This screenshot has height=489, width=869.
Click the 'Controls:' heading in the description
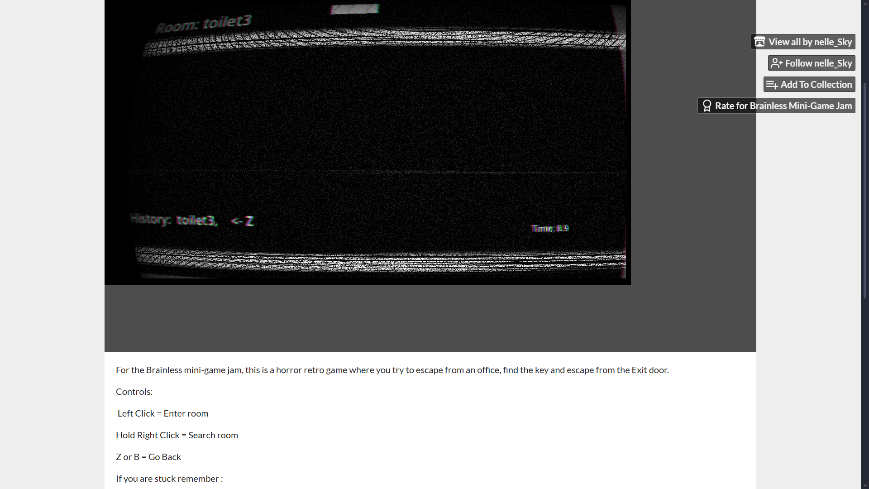pyautogui.click(x=134, y=392)
